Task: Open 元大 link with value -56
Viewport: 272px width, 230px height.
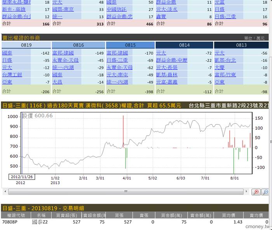Action: point(220,53)
